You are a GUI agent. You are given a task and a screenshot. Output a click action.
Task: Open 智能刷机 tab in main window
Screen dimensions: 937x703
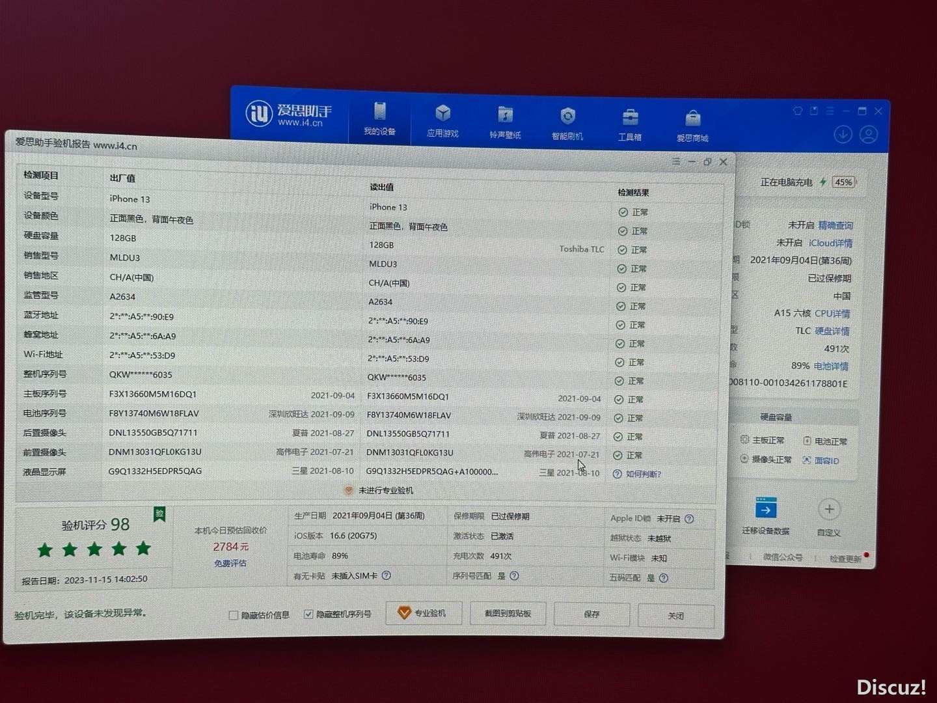567,124
